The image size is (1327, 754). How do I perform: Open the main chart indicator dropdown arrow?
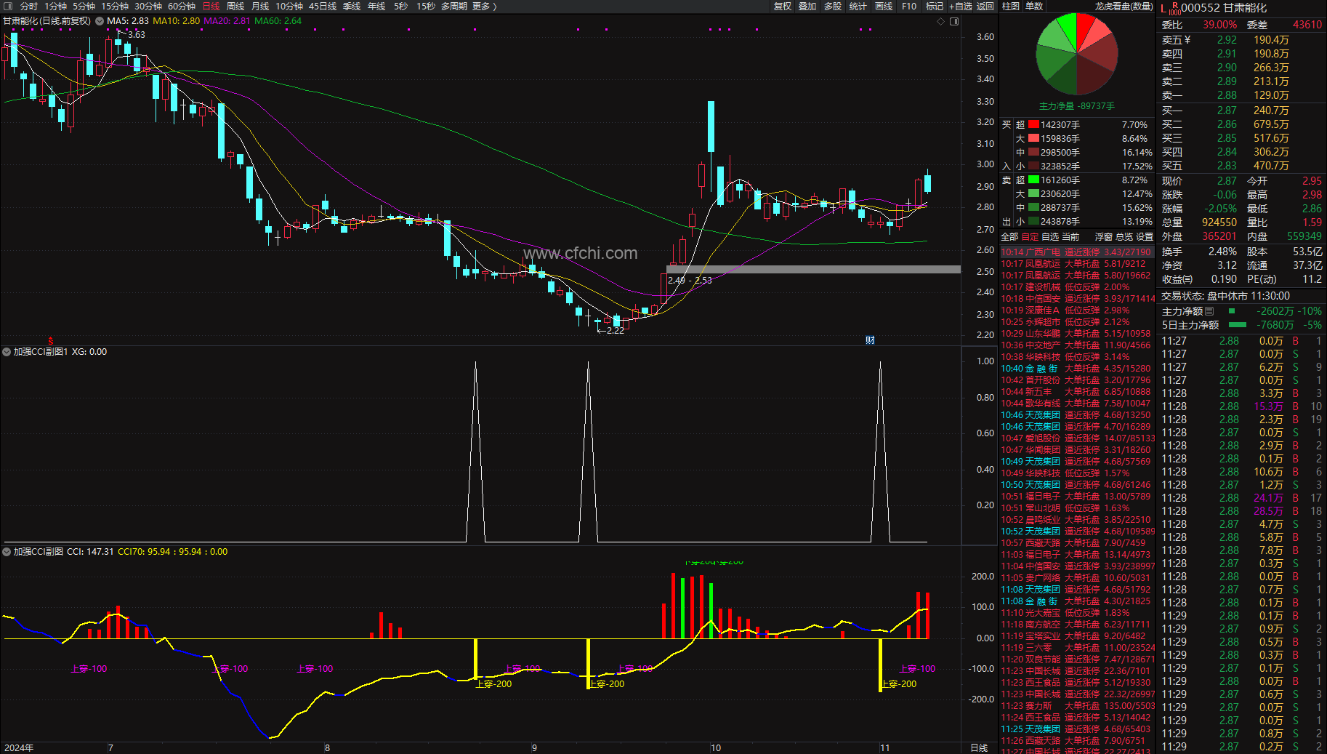click(x=100, y=21)
